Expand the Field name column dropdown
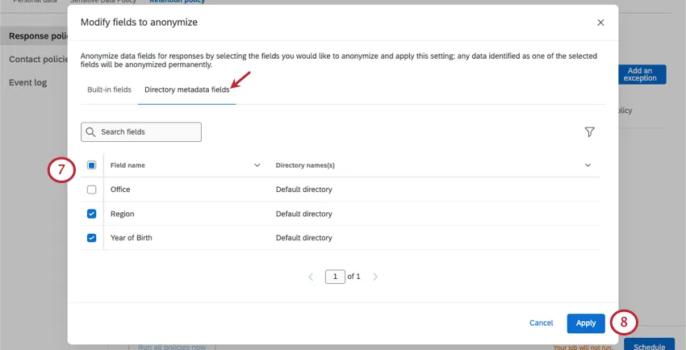 point(257,165)
